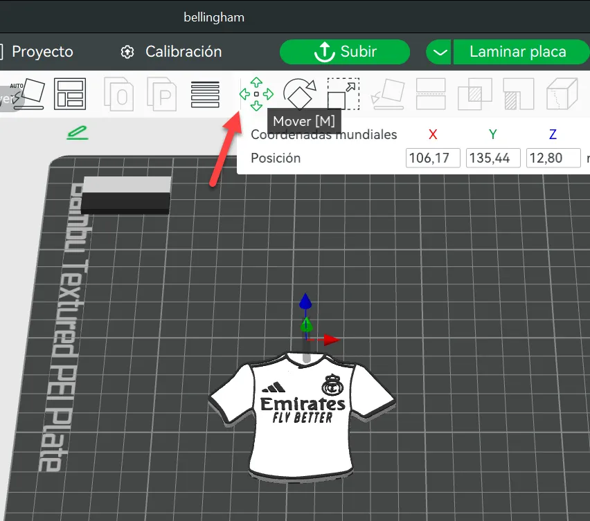590x521 pixels.
Task: Select the Rotate tool icon
Action: (300, 94)
